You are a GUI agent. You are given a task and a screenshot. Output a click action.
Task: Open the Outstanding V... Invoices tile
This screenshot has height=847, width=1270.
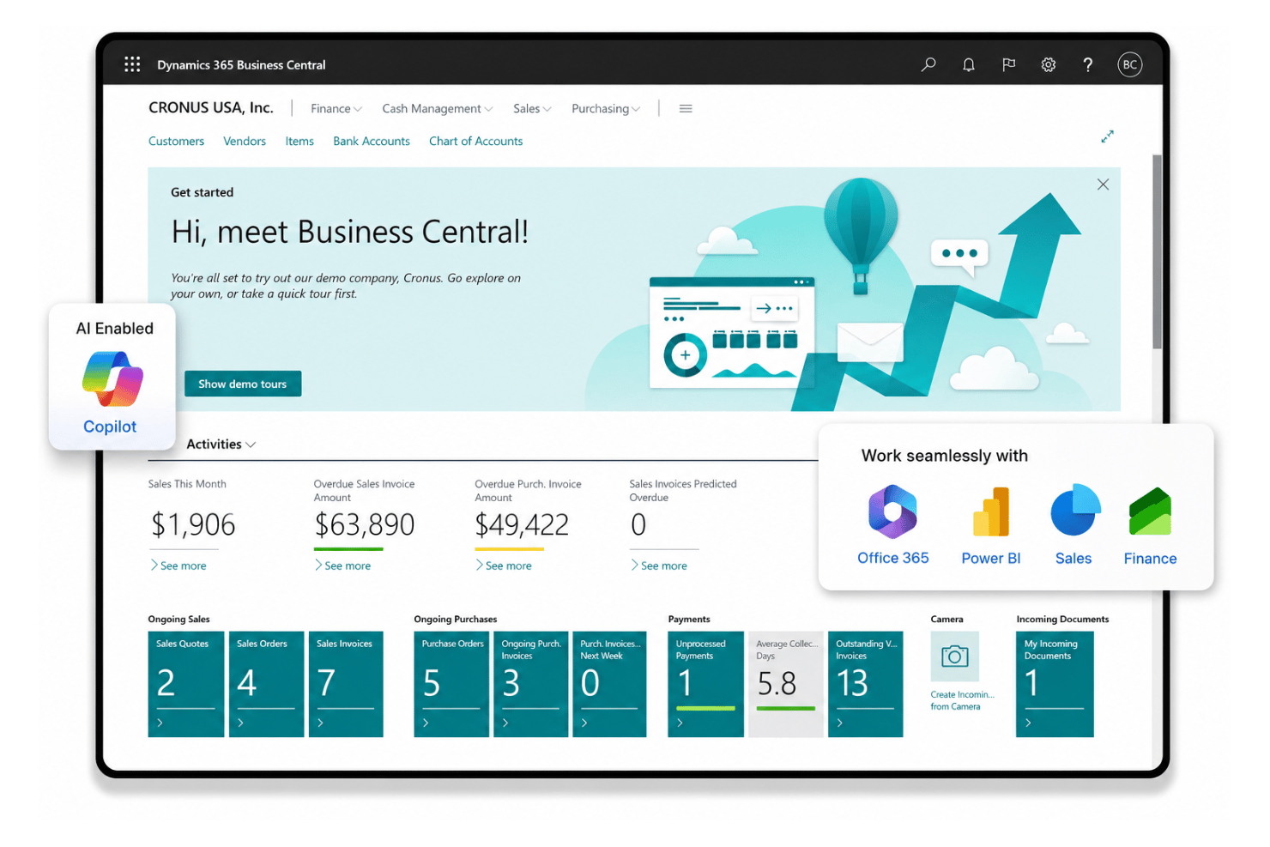(x=865, y=684)
